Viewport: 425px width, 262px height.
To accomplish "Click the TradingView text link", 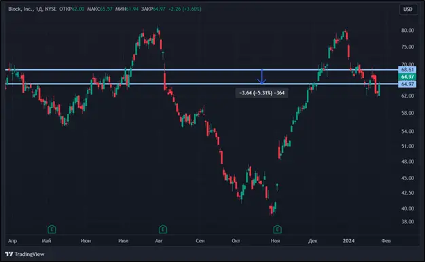I will (29, 254).
